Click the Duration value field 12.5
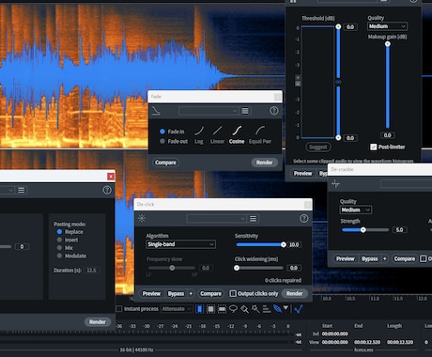Screen dimensions: 432x357 91,271
